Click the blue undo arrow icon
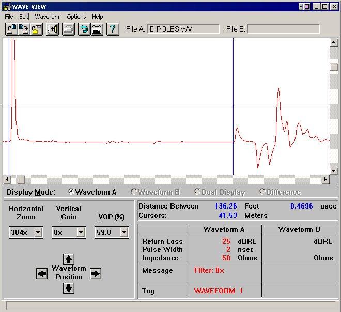This screenshot has width=341, height=312. click(x=84, y=29)
